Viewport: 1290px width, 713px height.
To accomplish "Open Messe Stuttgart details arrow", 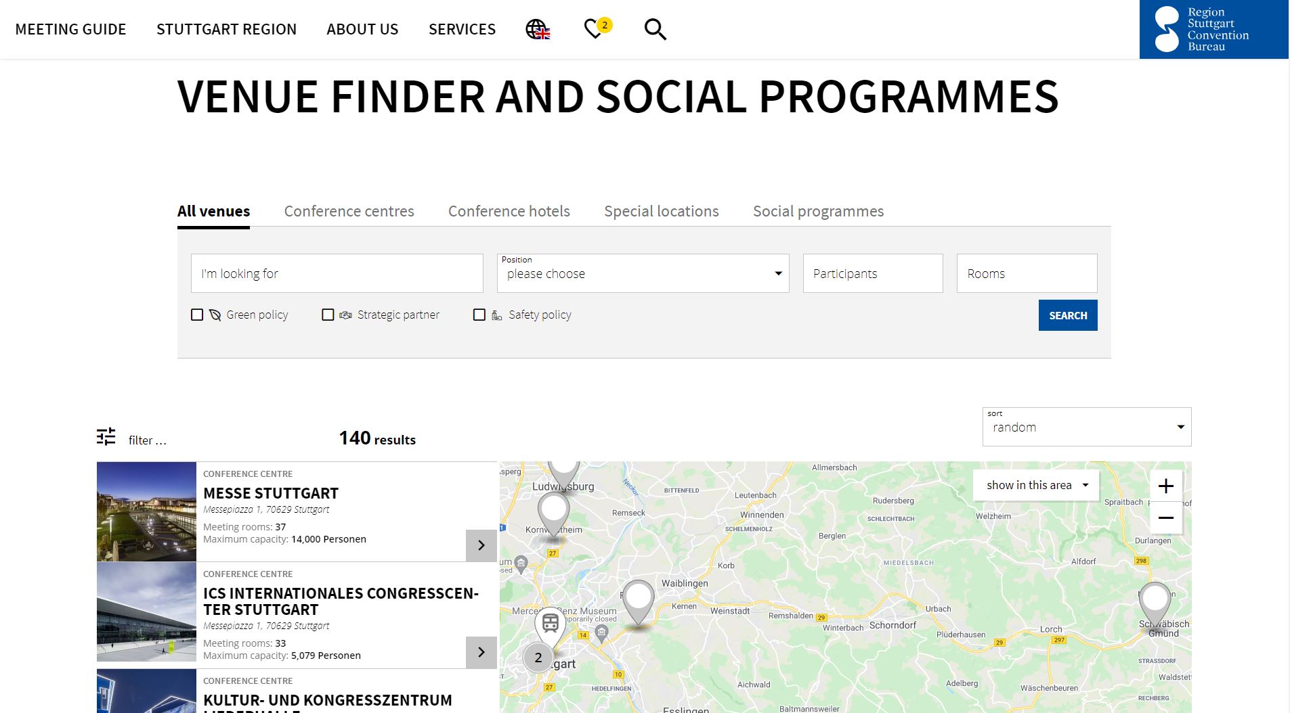I will click(481, 545).
